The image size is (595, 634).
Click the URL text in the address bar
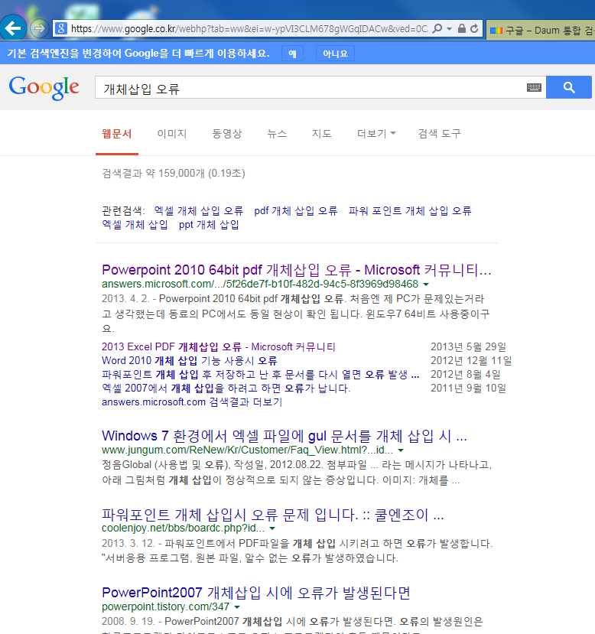(x=249, y=29)
